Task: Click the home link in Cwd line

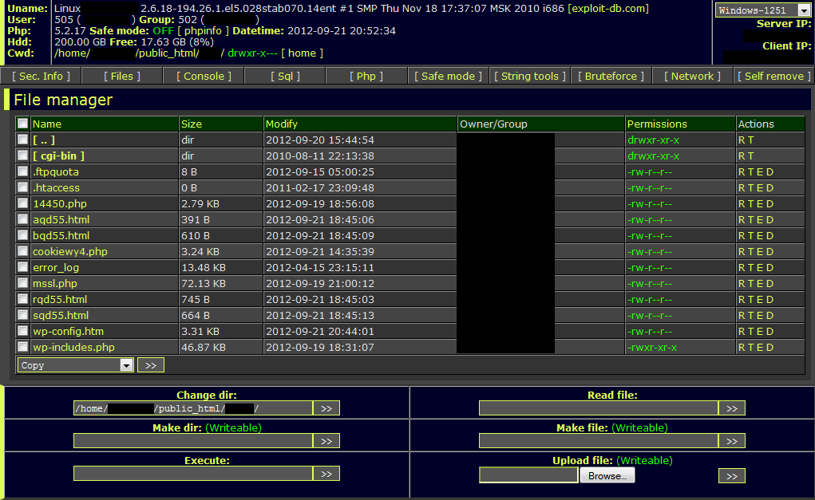Action: [x=302, y=53]
